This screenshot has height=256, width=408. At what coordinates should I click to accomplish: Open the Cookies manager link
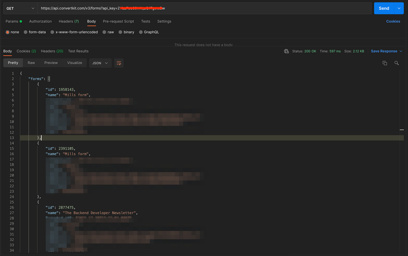click(x=393, y=21)
